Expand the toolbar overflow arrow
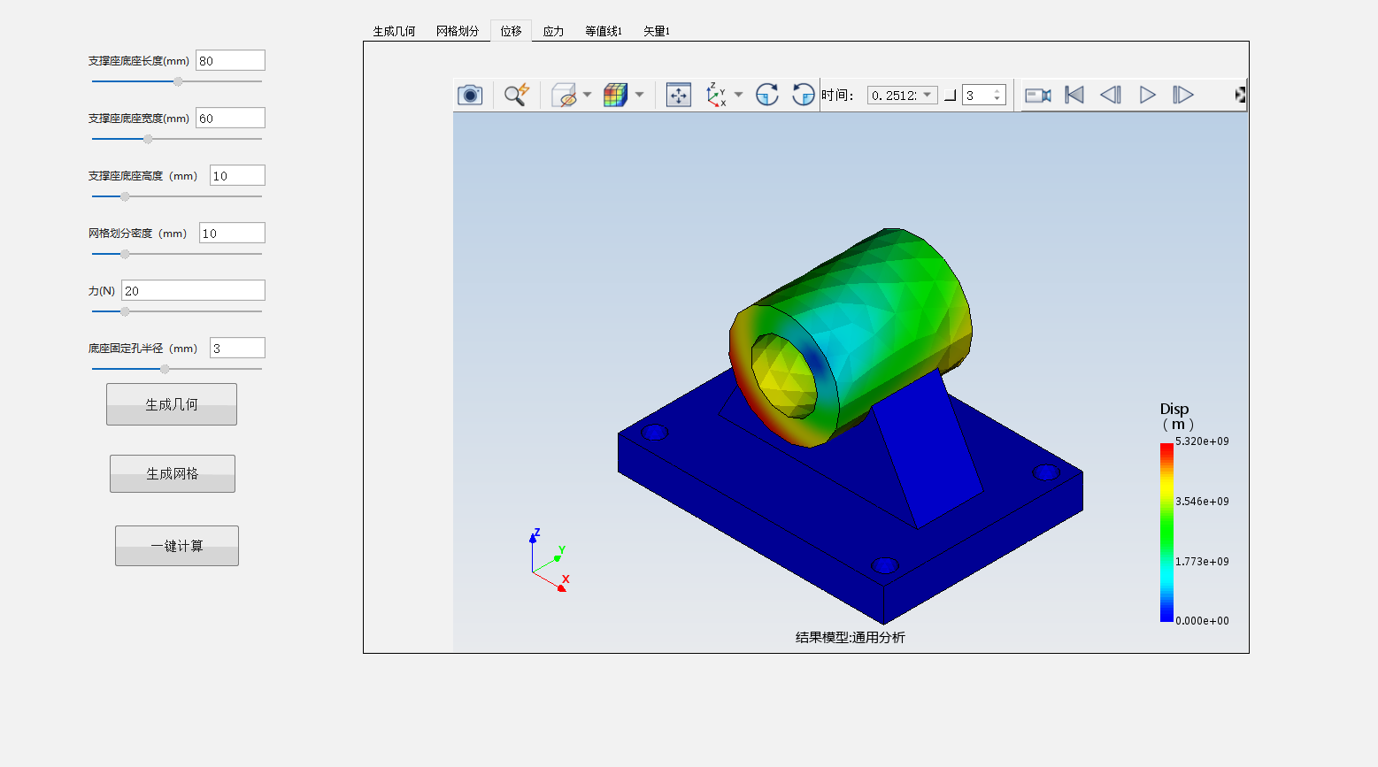Image resolution: width=1378 pixels, height=767 pixels. coord(1241,95)
